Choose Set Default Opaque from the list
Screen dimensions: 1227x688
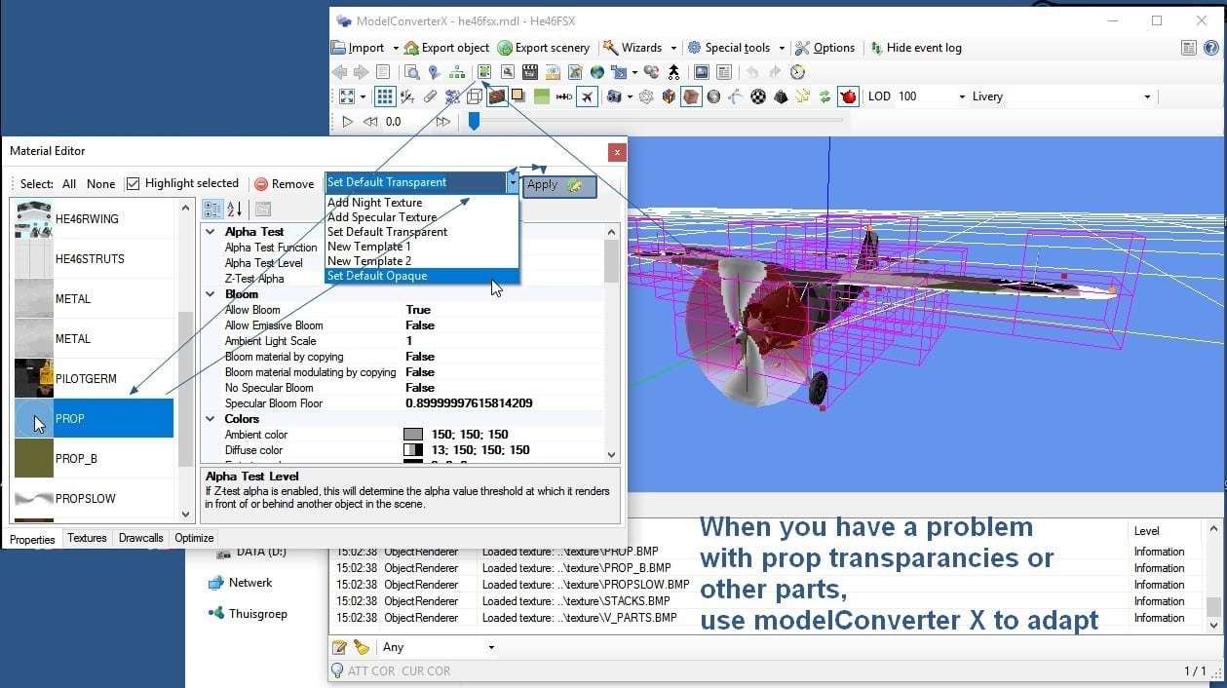pyautogui.click(x=377, y=276)
